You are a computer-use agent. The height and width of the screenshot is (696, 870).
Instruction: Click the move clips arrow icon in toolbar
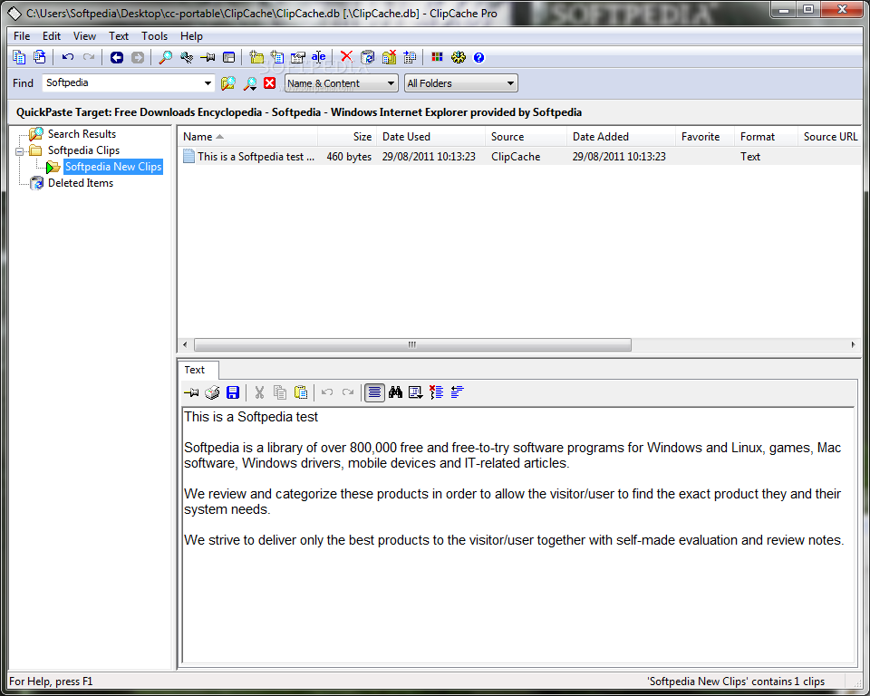(410, 57)
